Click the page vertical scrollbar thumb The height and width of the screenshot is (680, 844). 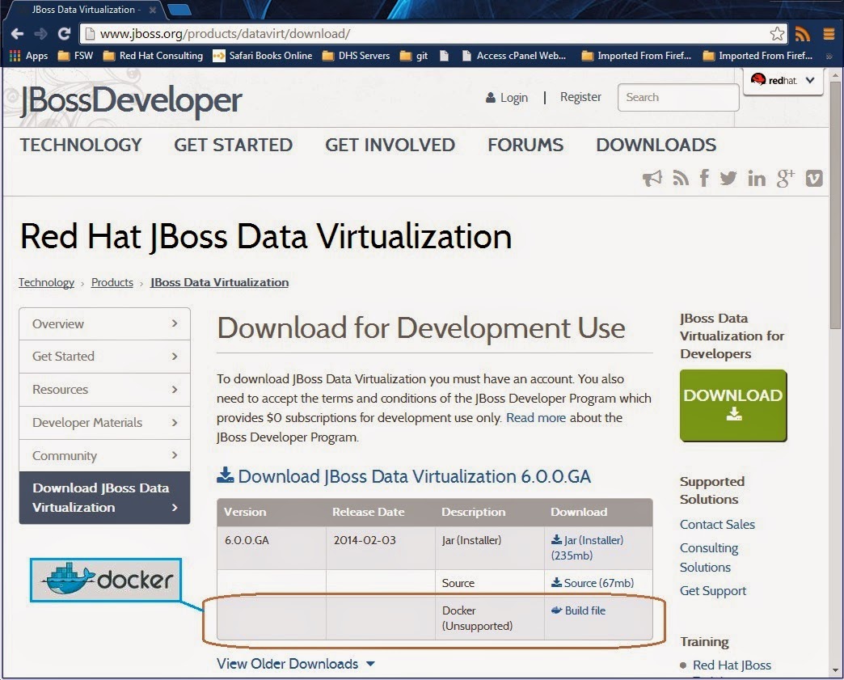835,205
